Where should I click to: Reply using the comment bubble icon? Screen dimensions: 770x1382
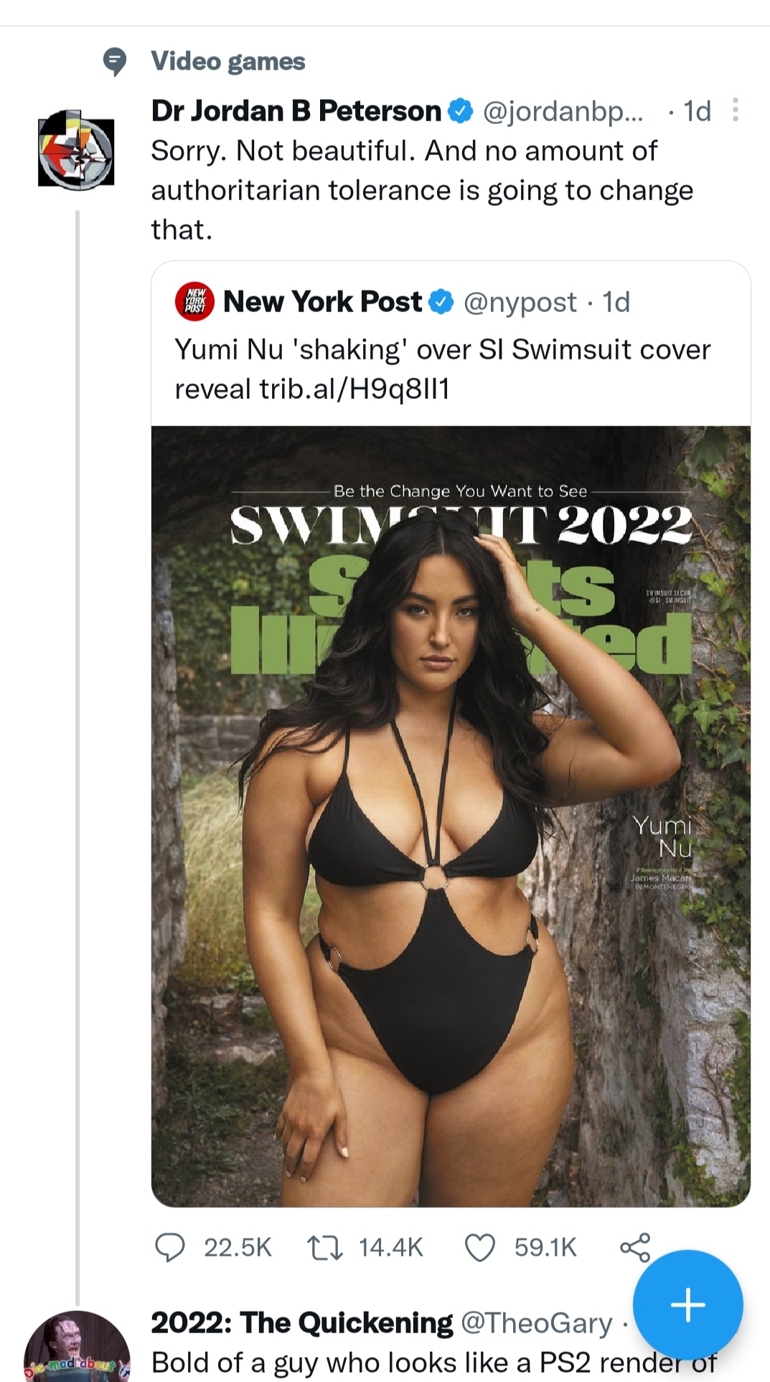click(170, 1247)
